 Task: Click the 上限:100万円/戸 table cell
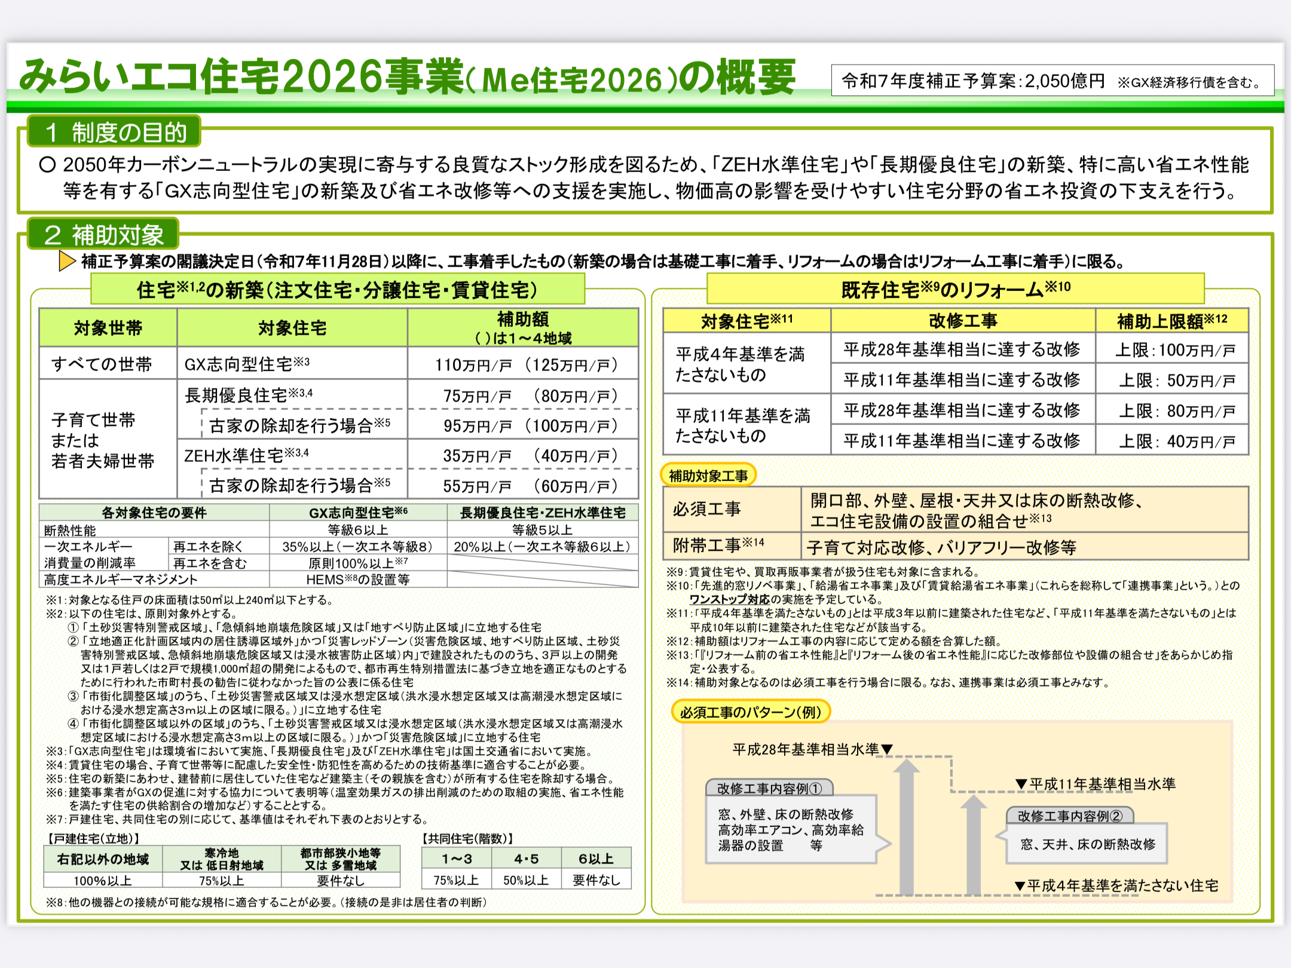point(1171,350)
